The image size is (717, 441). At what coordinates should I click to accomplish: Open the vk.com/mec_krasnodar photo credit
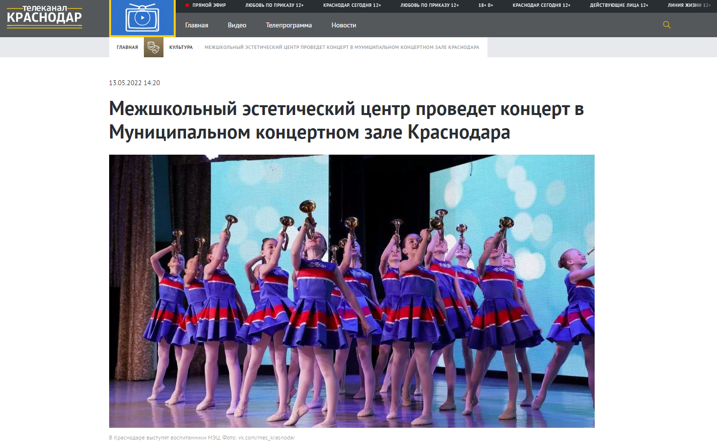[x=266, y=438]
